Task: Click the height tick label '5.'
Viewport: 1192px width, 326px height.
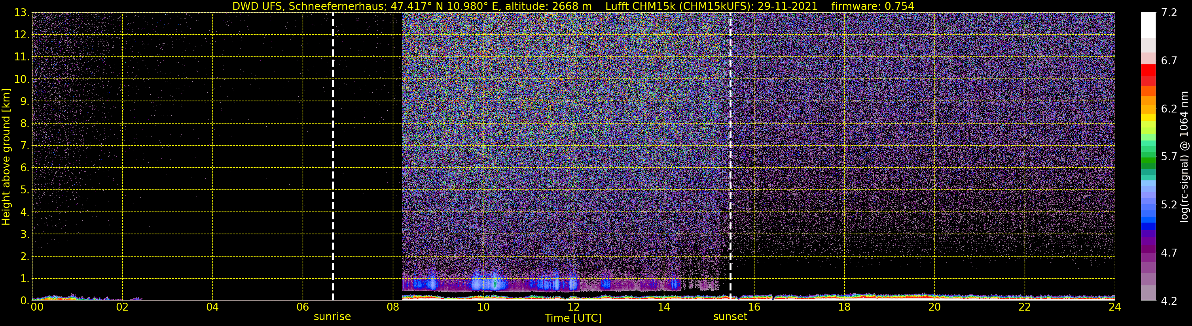Action: pyautogui.click(x=25, y=190)
